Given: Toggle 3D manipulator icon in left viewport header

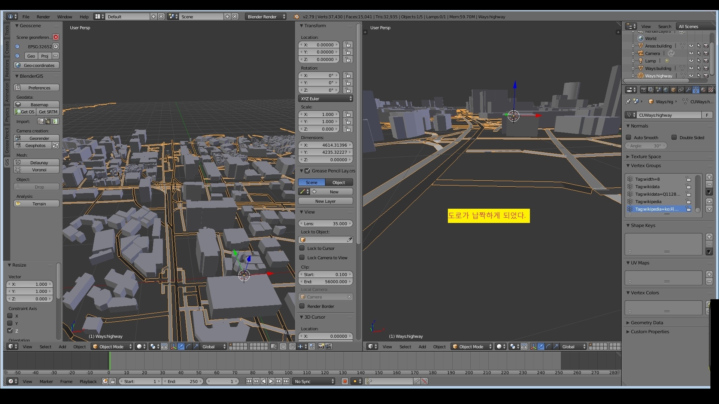Looking at the screenshot, I should [x=173, y=347].
